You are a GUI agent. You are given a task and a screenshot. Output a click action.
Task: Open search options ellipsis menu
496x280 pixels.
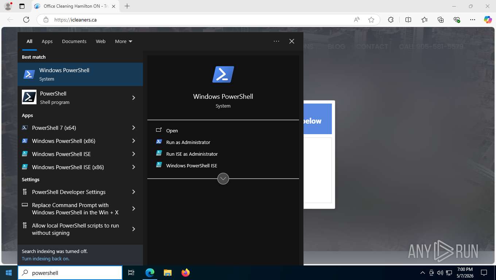click(x=276, y=41)
